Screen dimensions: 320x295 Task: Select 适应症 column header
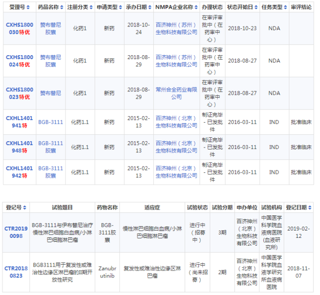[x=152, y=208]
